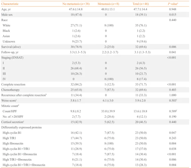Select the 'Survival (alive)' row label
This screenshot has width=191, height=168.
coord(11,47)
